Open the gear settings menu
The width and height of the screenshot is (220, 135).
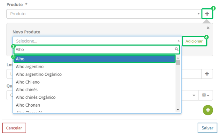pos(206,95)
